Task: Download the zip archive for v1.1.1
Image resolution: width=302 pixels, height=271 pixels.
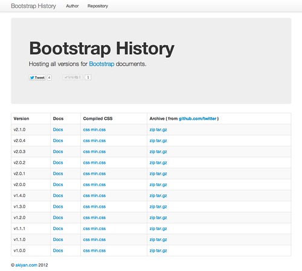Action: tap(152, 229)
